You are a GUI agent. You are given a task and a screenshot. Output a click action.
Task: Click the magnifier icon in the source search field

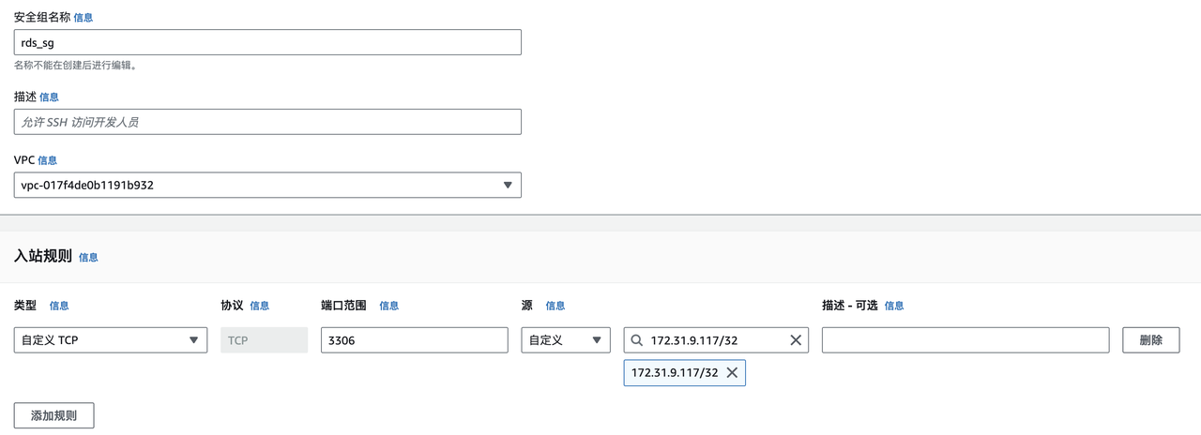[x=637, y=340]
